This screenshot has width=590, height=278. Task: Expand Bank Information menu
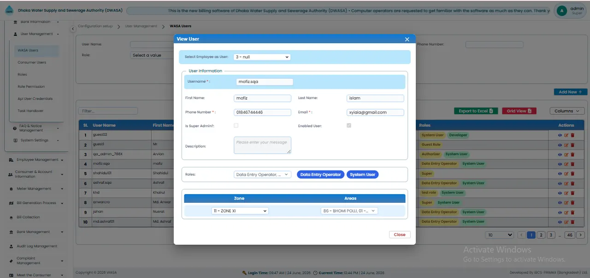point(36,22)
